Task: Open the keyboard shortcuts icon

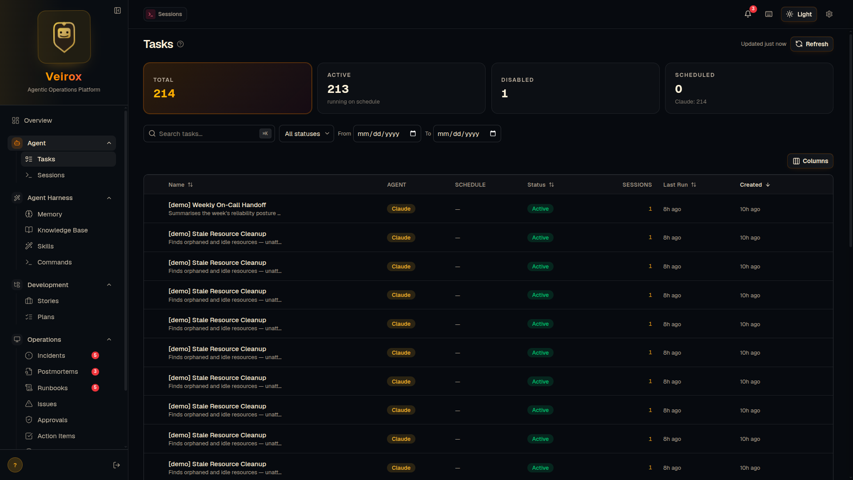Action: 769,14
